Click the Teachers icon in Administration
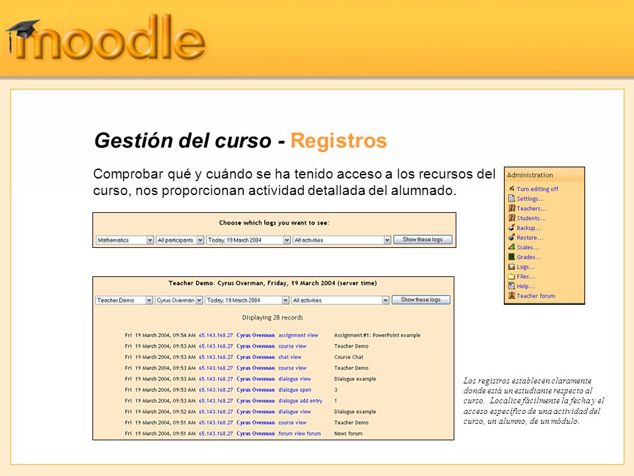Screen dimensions: 634x476 [511, 208]
